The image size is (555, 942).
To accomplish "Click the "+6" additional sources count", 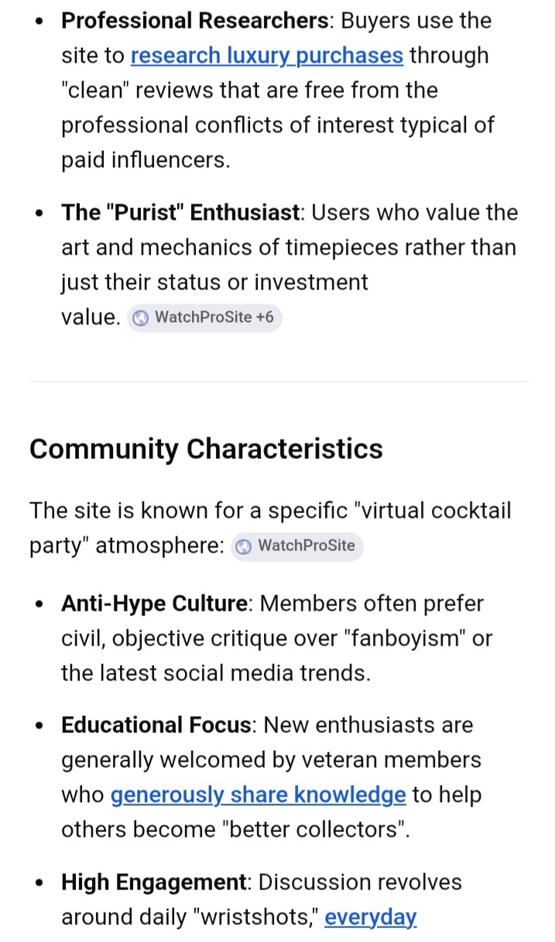I will pyautogui.click(x=265, y=317).
